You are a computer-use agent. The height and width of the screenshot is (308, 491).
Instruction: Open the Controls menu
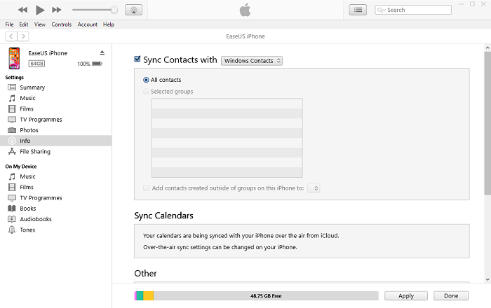(x=61, y=24)
